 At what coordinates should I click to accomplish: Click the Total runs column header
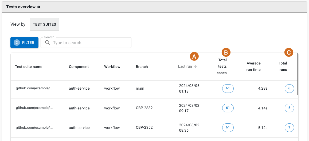pos(283,67)
